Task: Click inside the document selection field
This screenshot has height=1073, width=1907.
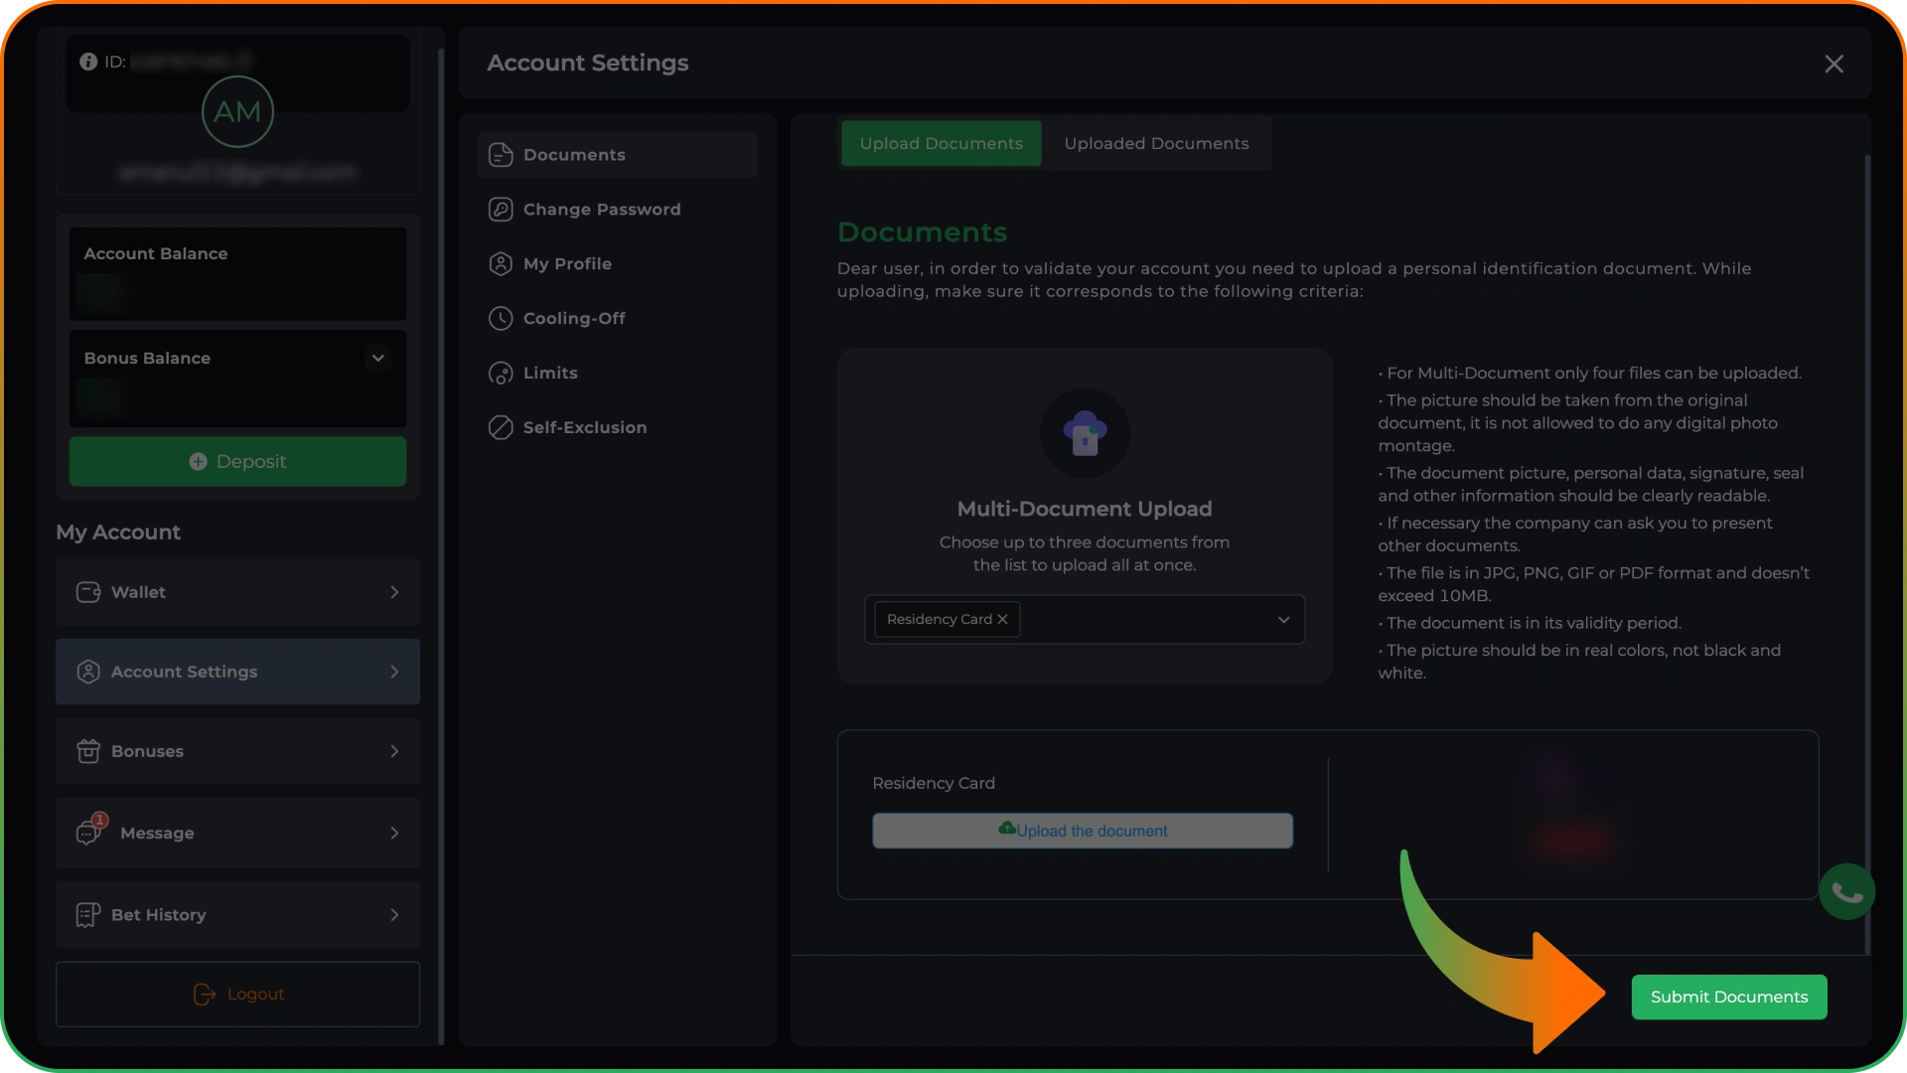Action: tap(1085, 620)
